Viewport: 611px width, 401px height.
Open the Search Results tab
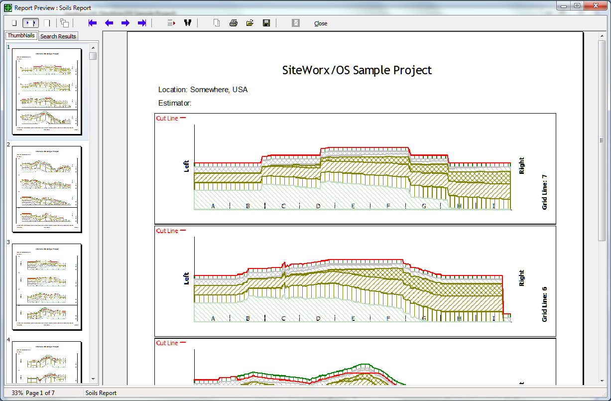click(x=58, y=36)
